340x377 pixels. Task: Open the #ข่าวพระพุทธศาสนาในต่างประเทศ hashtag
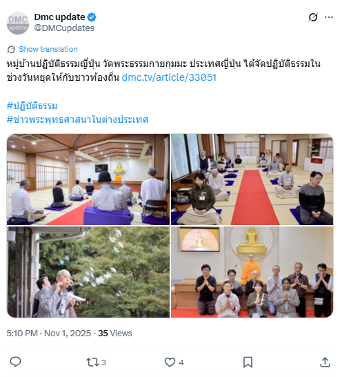tap(77, 119)
